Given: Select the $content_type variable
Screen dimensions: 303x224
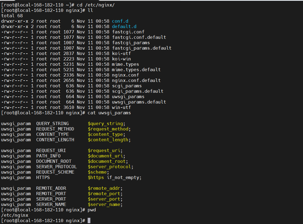Looking at the screenshot, I should [x=105, y=135].
